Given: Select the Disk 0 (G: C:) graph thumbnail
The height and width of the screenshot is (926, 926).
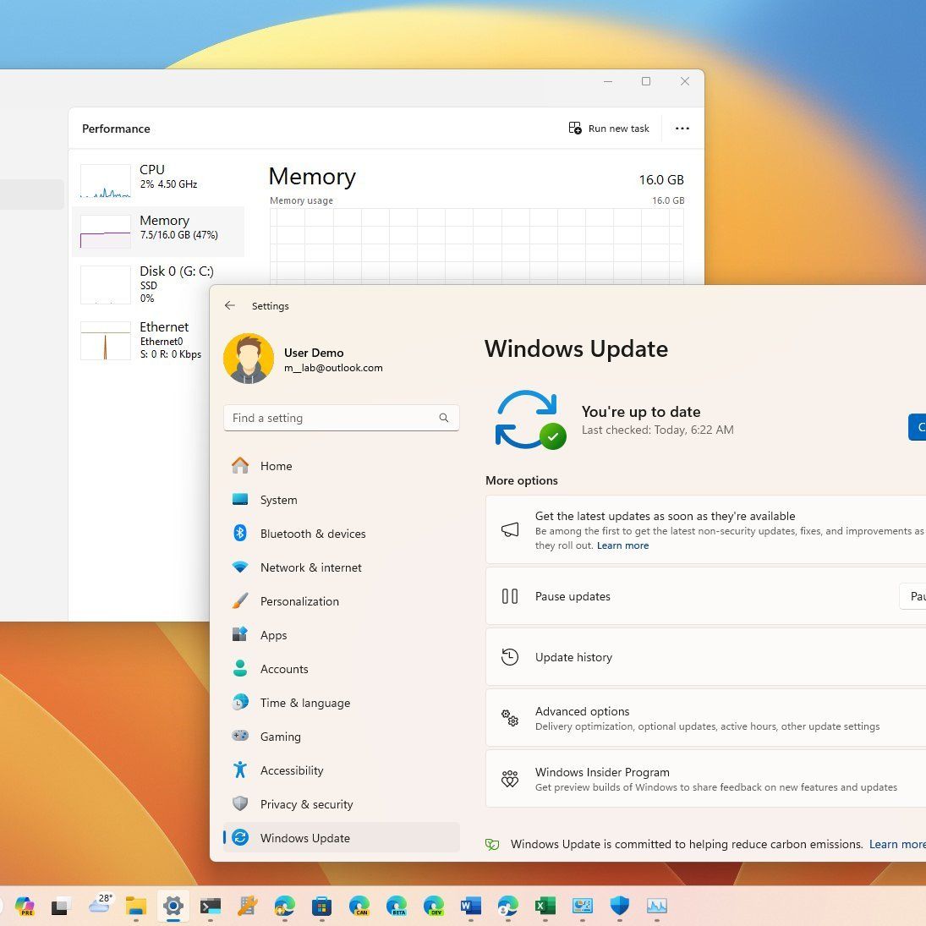Looking at the screenshot, I should pos(105,285).
